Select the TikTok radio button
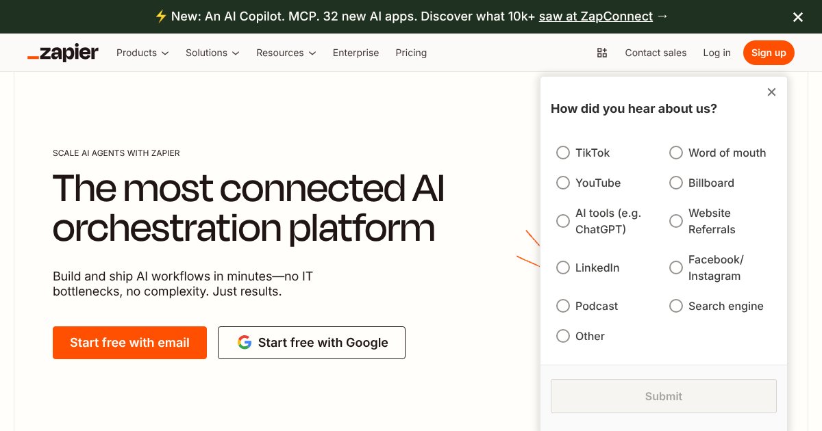The height and width of the screenshot is (431, 822). tap(563, 153)
